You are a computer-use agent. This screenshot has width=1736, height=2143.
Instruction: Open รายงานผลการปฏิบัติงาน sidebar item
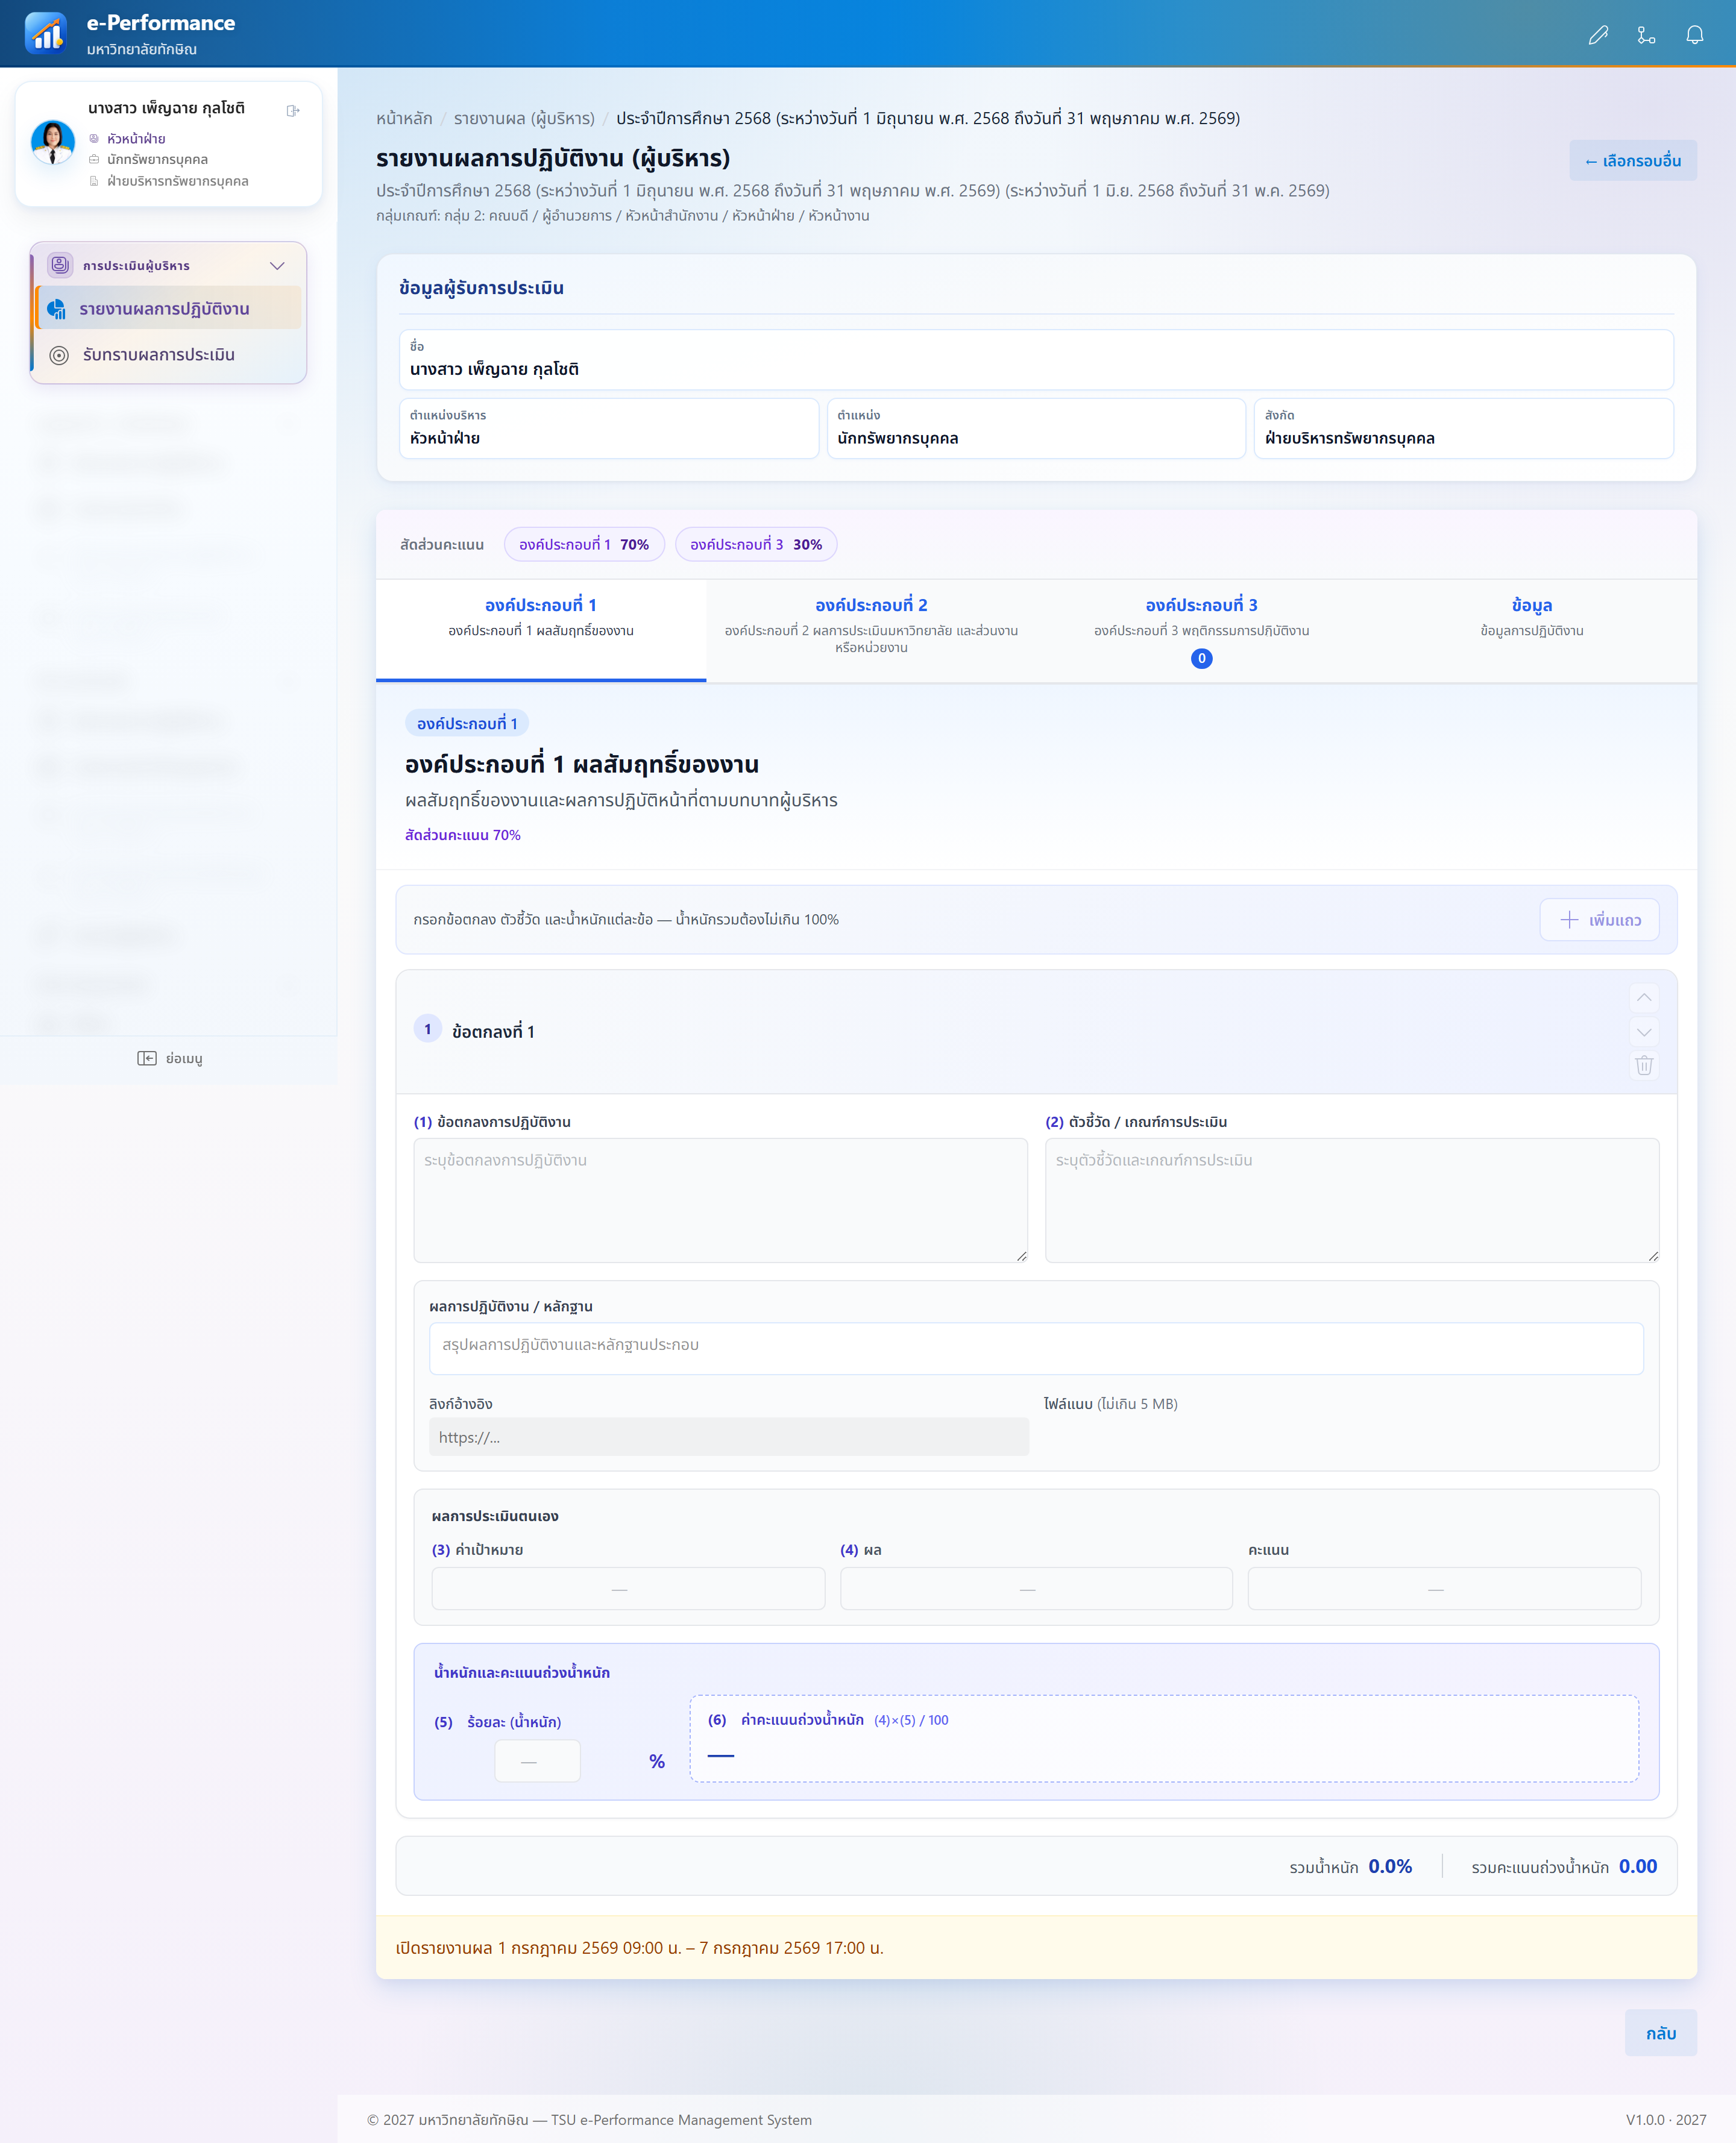pyautogui.click(x=169, y=309)
